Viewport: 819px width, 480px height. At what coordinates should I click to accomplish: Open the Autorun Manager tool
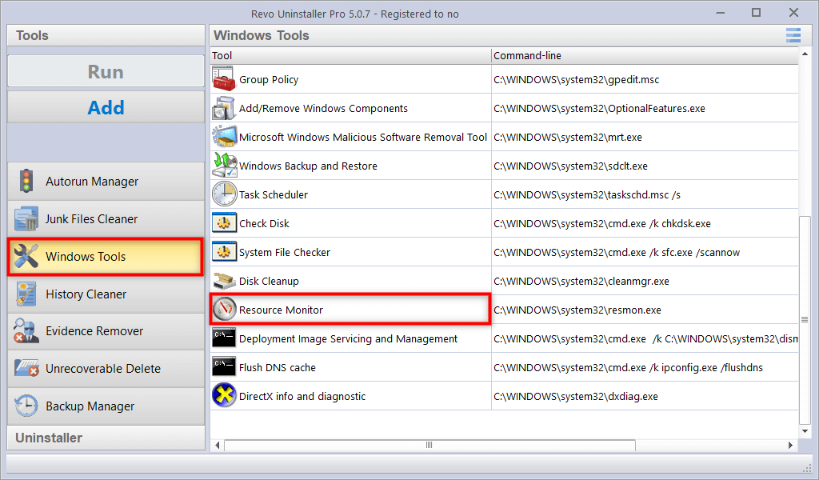(106, 182)
